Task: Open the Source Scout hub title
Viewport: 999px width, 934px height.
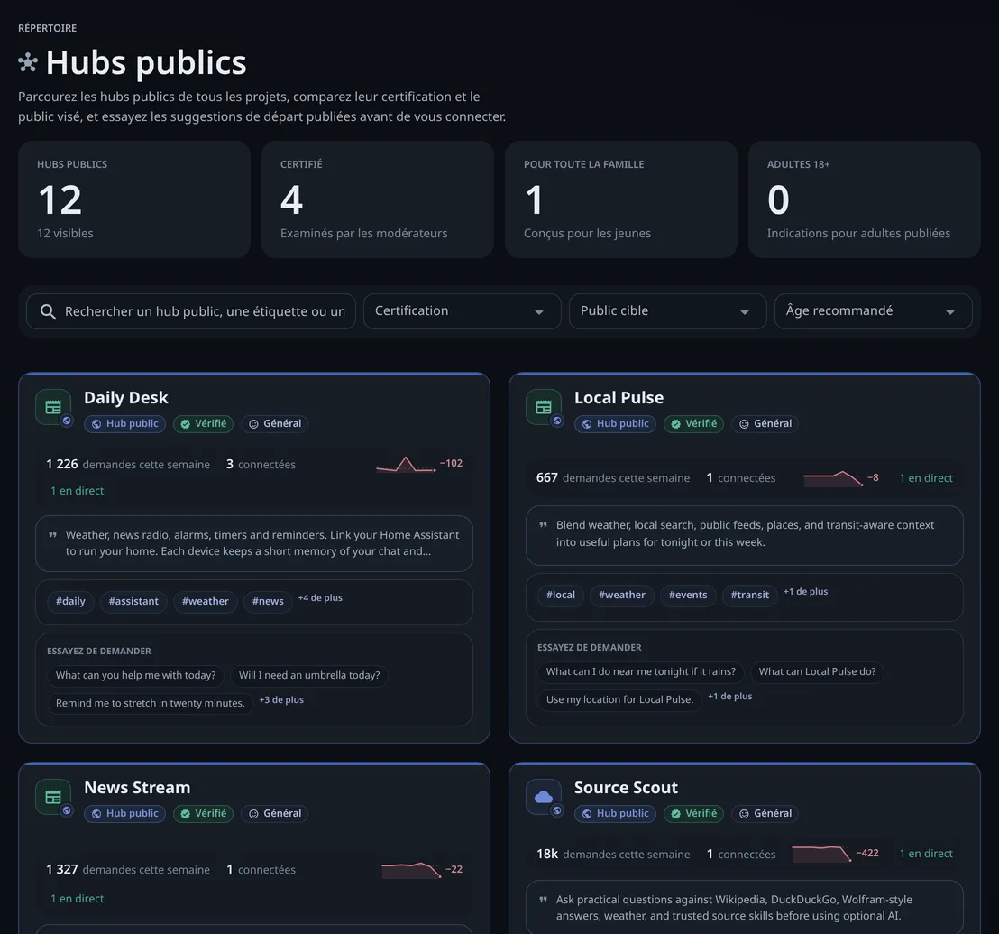Action: 627,788
